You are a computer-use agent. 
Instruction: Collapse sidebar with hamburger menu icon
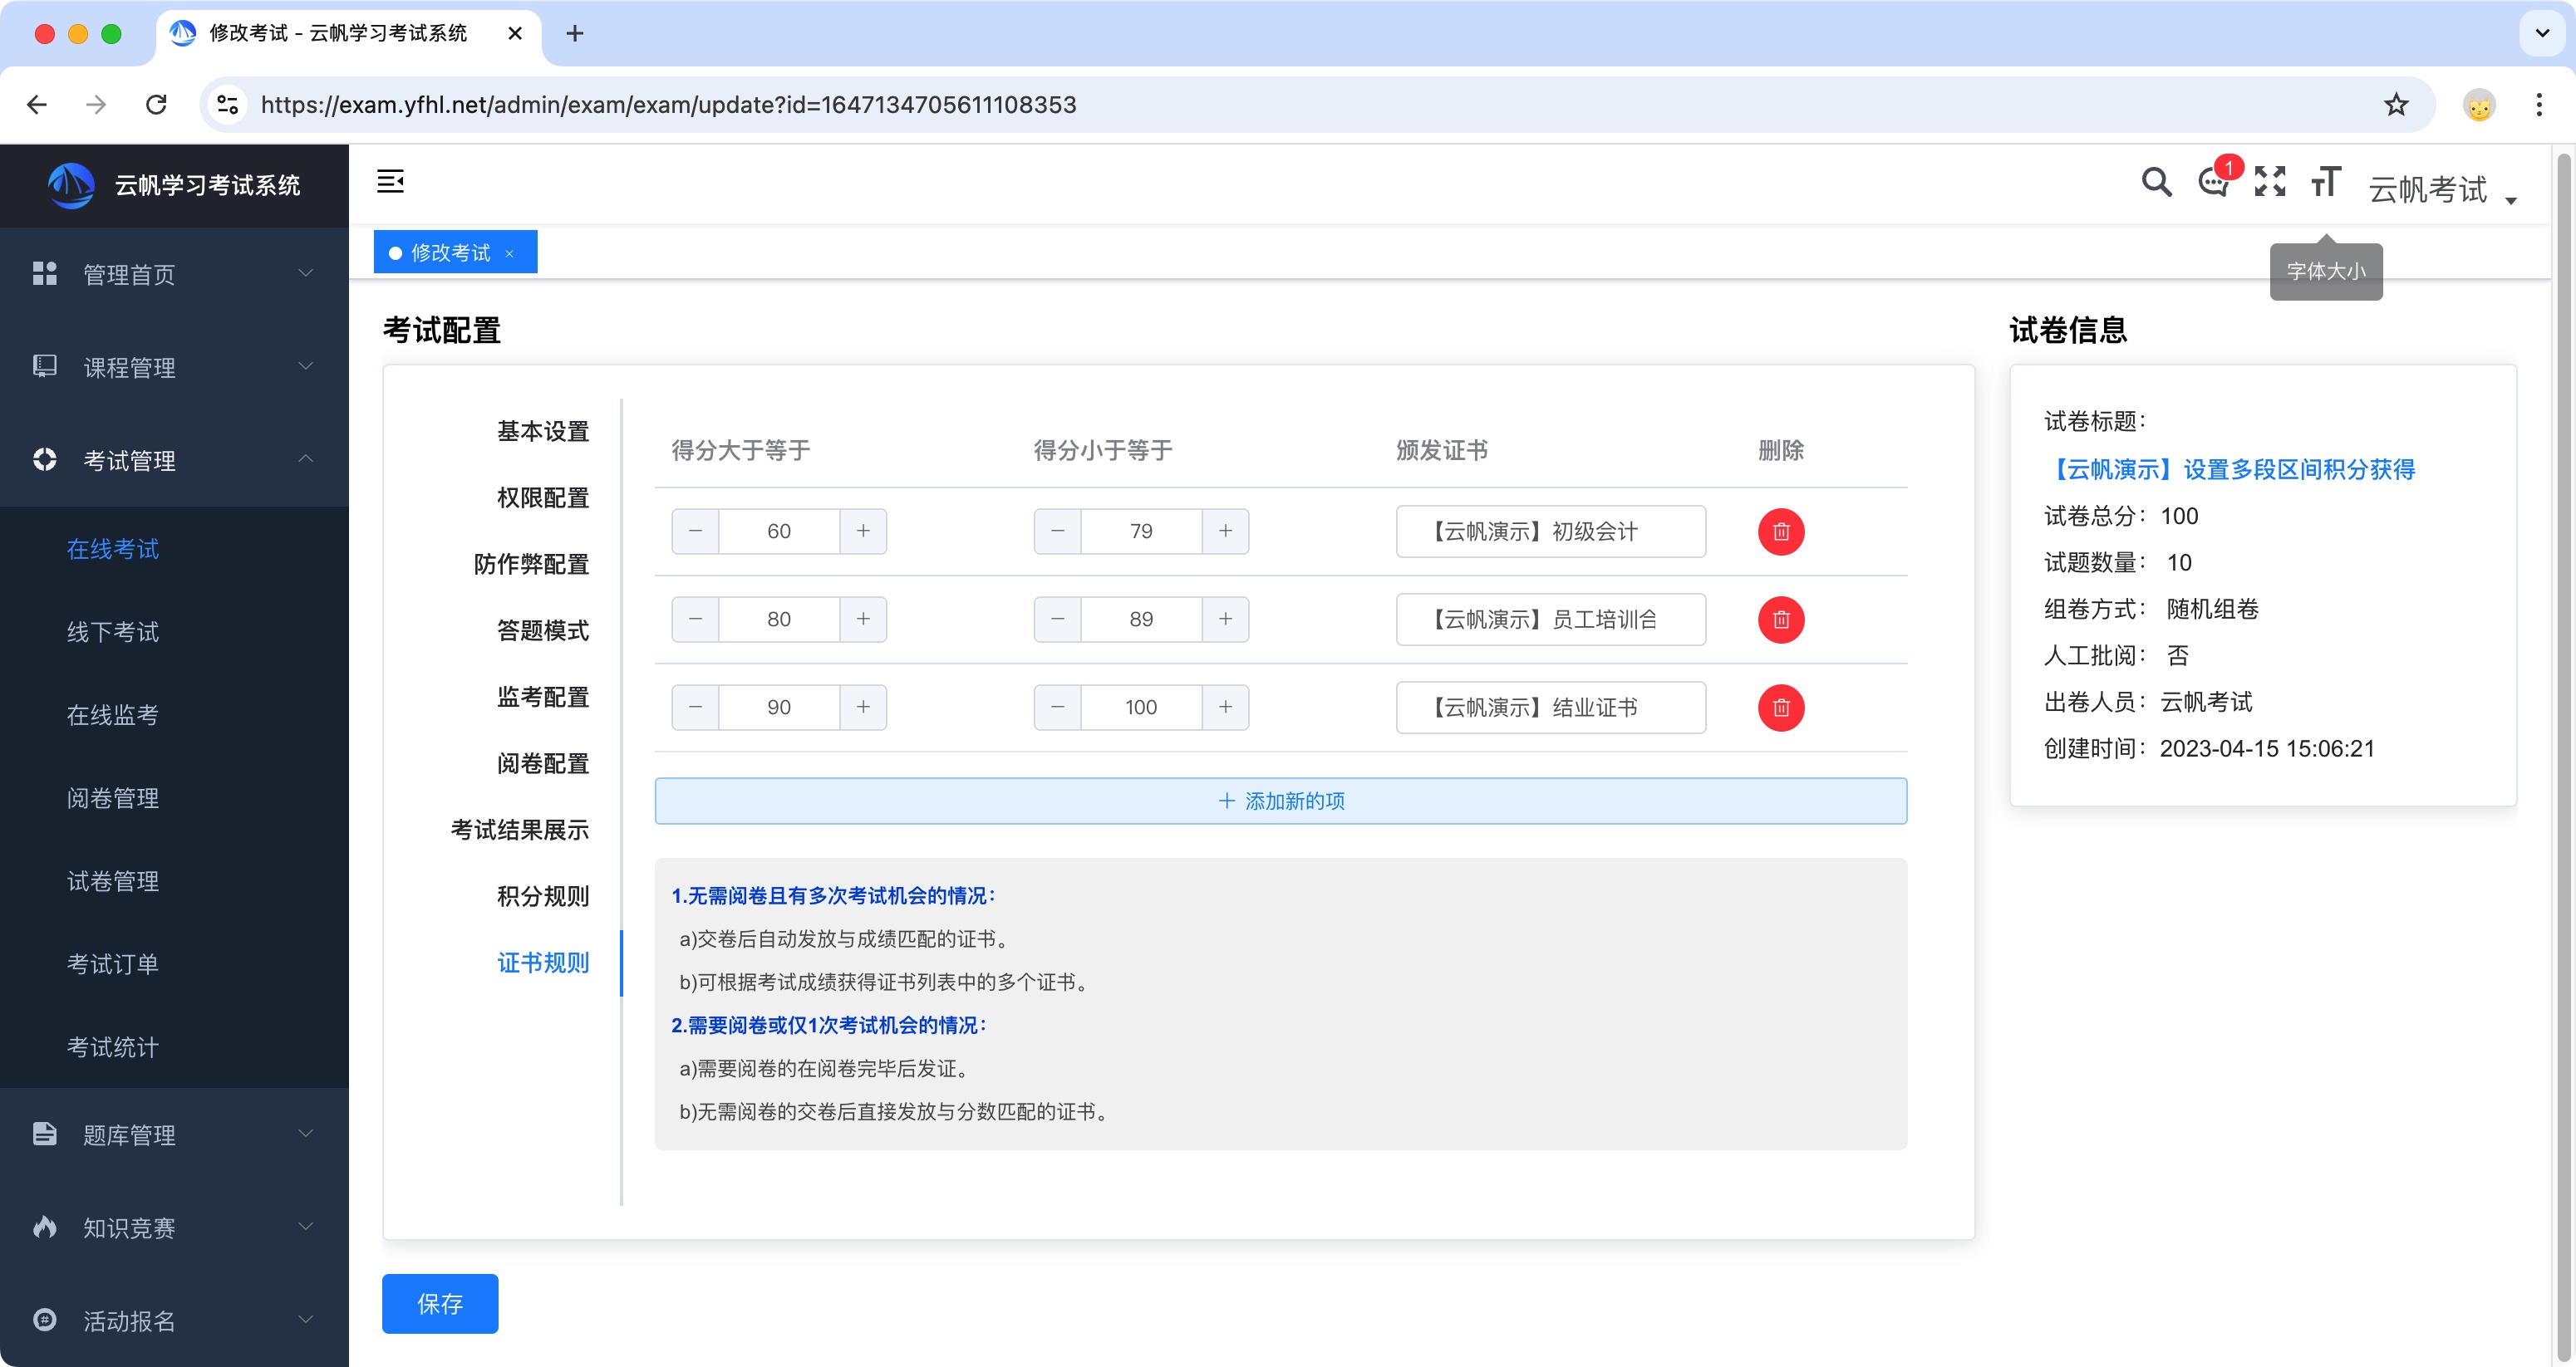coord(390,182)
